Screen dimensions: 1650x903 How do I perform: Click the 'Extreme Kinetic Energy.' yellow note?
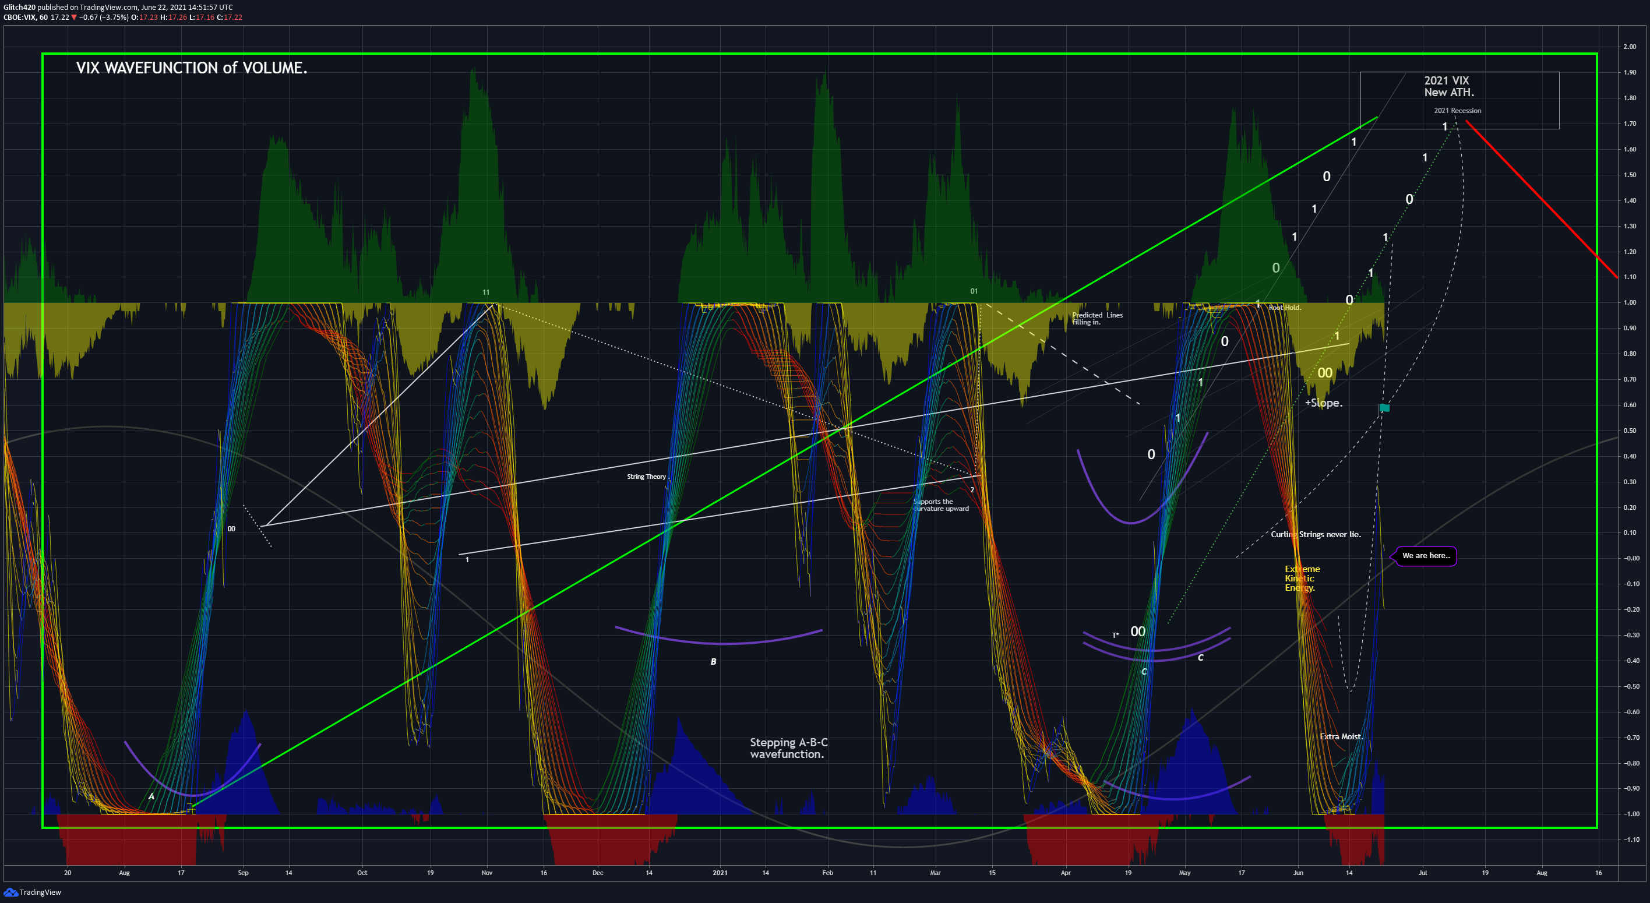tap(1302, 579)
